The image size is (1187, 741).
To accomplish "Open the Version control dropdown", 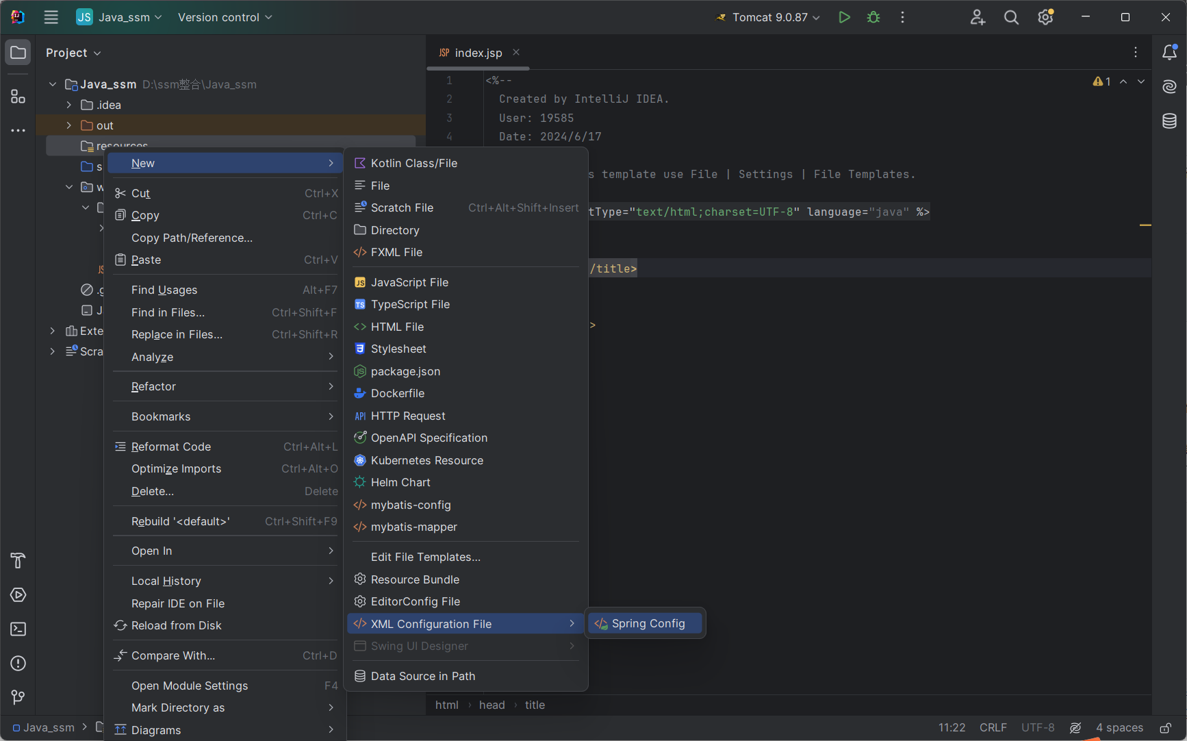I will (x=225, y=17).
